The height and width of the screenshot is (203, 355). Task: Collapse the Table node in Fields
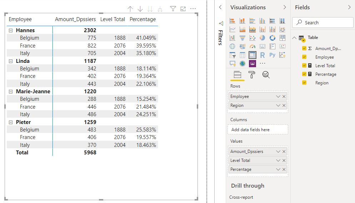coord(294,38)
